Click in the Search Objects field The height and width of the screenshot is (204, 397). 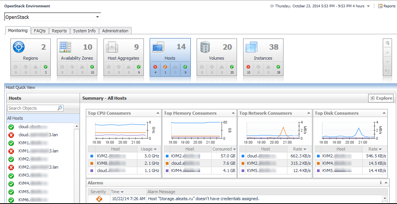[32, 108]
